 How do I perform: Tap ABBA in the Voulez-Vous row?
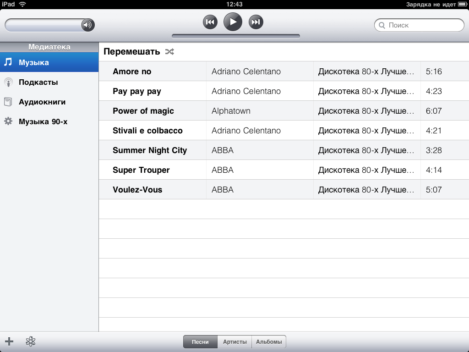(x=223, y=190)
